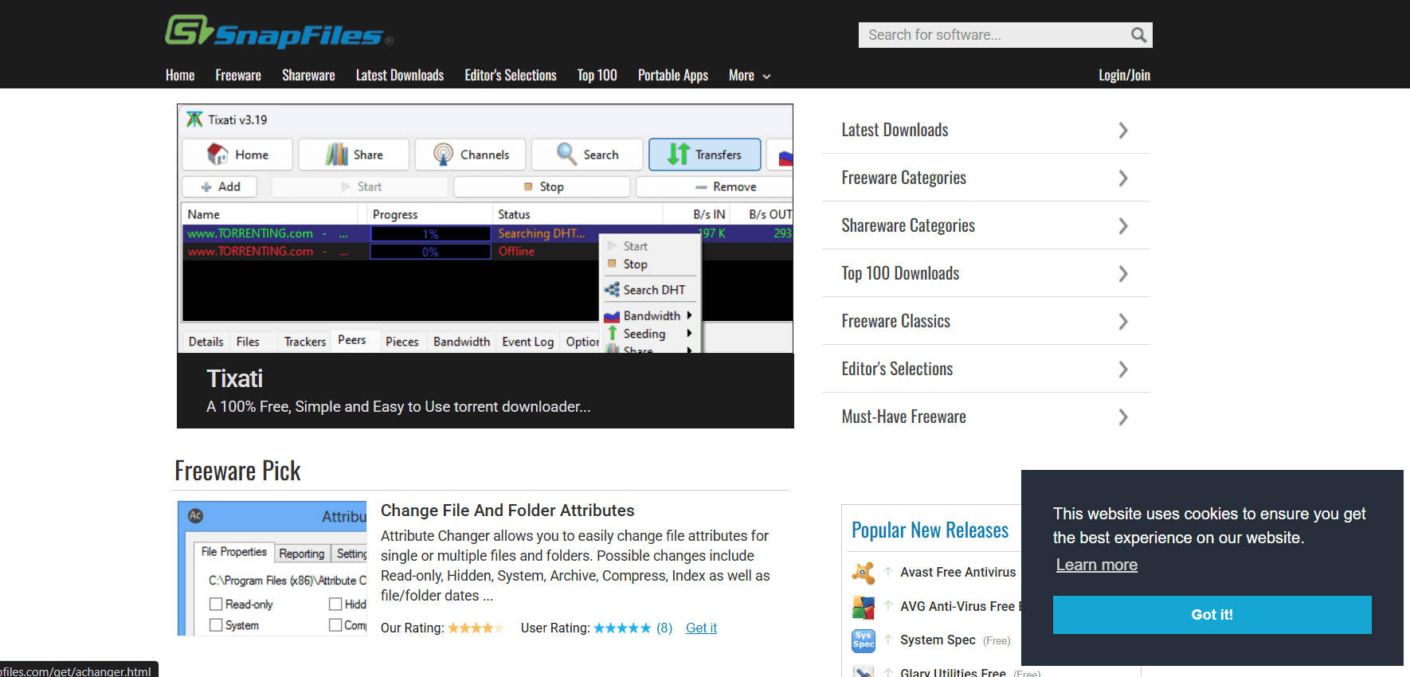Click the Tixati Transfers arrows icon

pos(678,155)
